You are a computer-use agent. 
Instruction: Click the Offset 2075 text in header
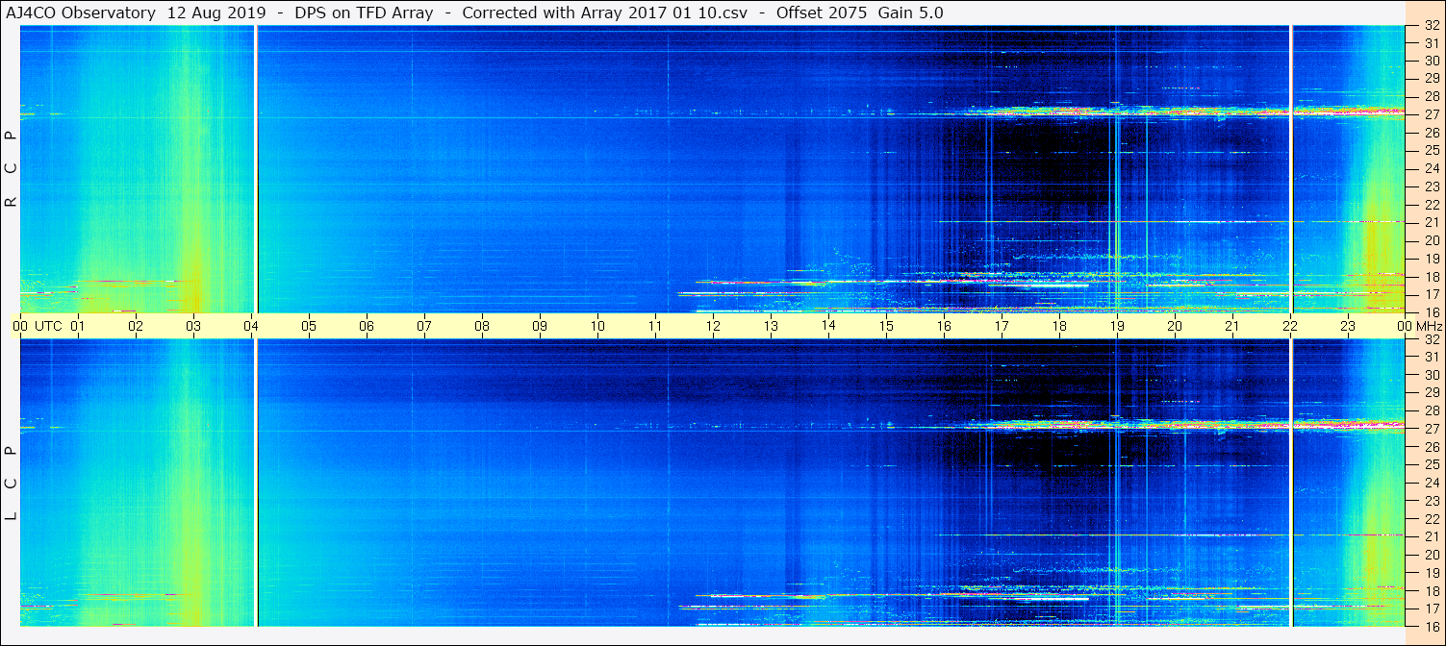[834, 12]
